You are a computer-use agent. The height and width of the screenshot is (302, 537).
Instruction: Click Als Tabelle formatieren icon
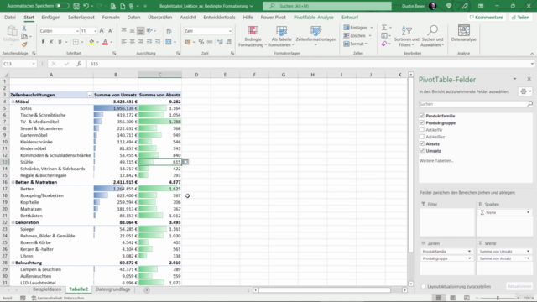click(282, 31)
